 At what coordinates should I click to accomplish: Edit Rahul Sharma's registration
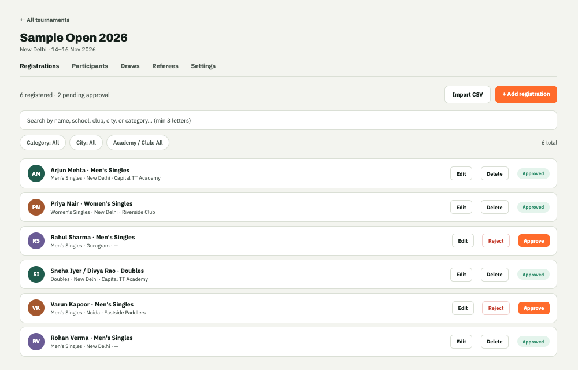point(463,240)
